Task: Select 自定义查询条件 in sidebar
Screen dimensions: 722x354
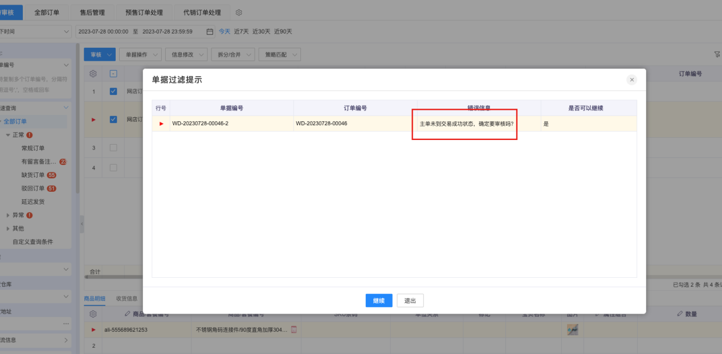Action: [33, 242]
